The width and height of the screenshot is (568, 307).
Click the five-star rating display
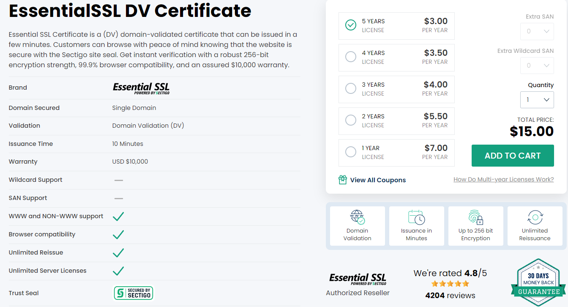click(450, 284)
